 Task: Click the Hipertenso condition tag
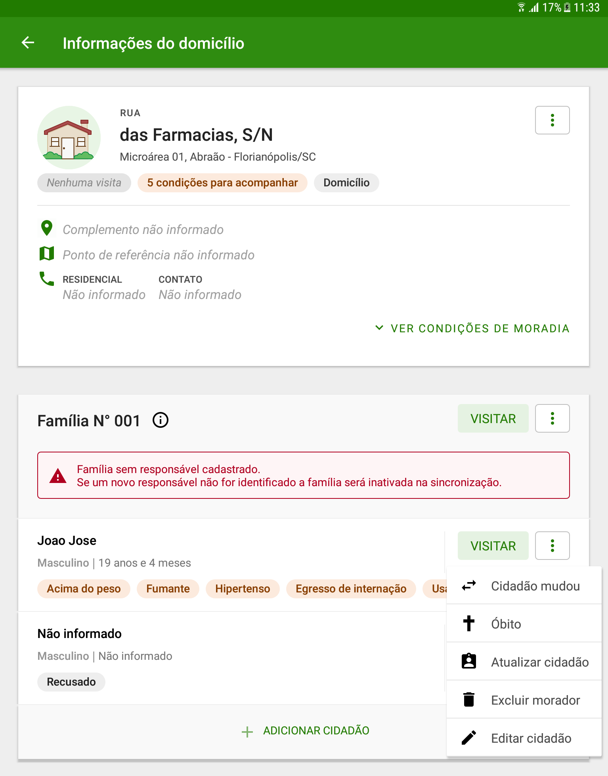tap(243, 588)
